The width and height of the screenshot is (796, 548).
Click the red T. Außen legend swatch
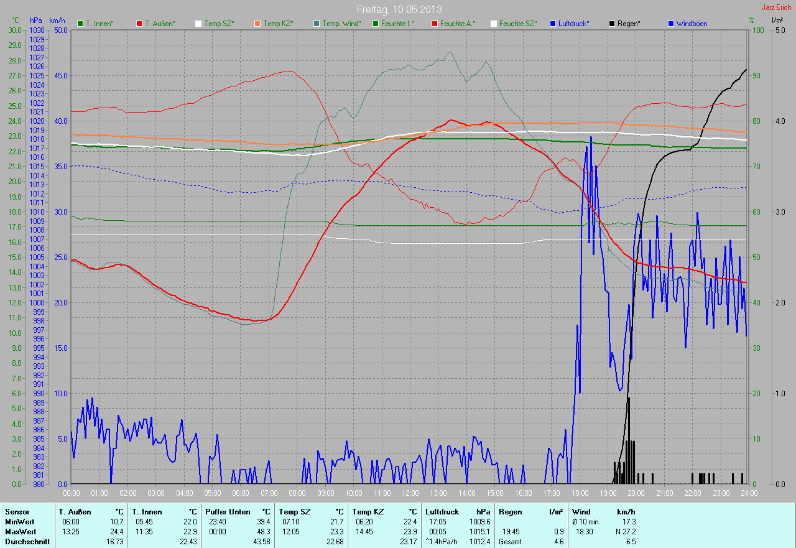point(139,24)
